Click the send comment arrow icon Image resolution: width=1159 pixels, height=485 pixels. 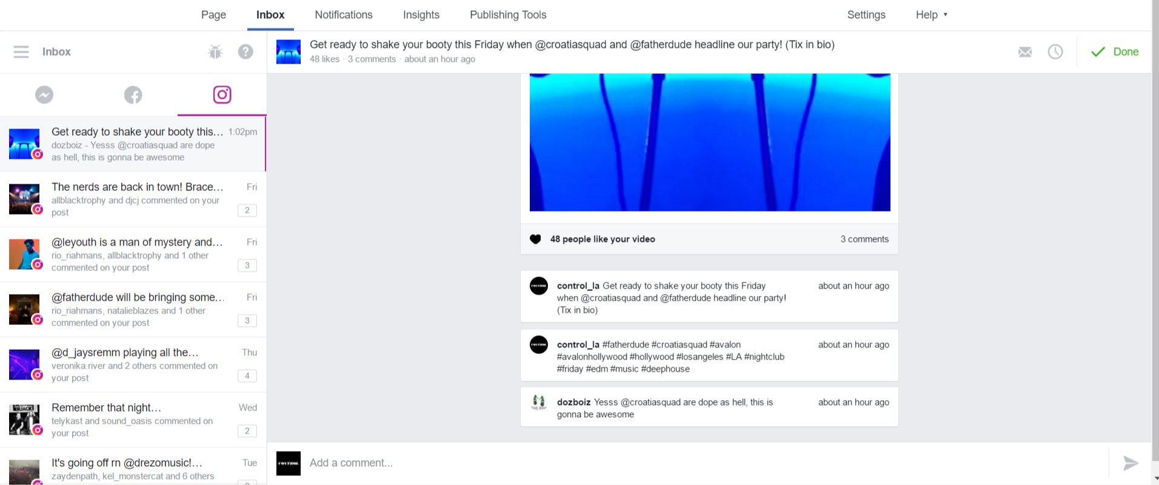pos(1131,463)
